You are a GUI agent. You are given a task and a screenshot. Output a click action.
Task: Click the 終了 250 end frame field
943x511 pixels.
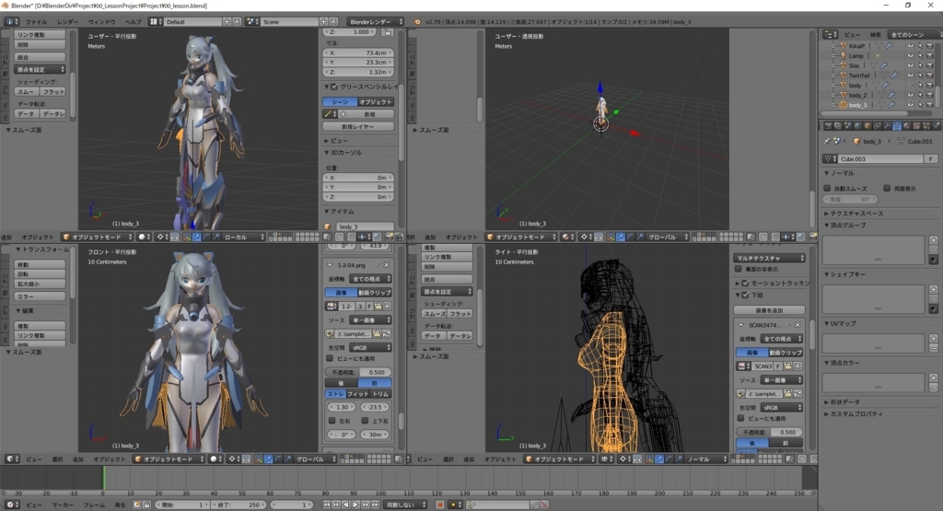click(239, 505)
